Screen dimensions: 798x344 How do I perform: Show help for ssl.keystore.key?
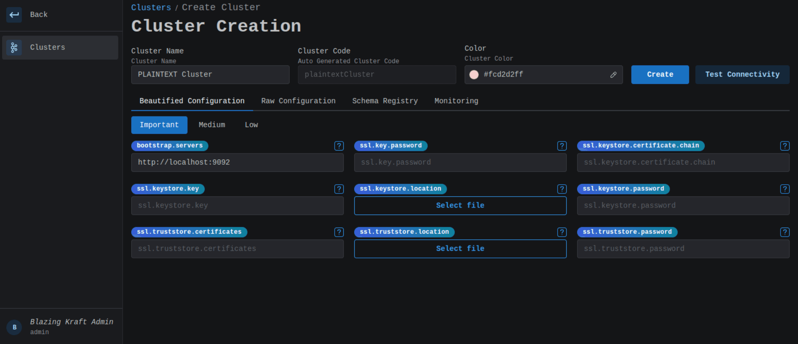click(x=339, y=189)
